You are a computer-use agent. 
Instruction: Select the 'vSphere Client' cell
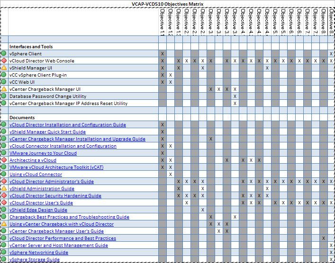coord(83,53)
